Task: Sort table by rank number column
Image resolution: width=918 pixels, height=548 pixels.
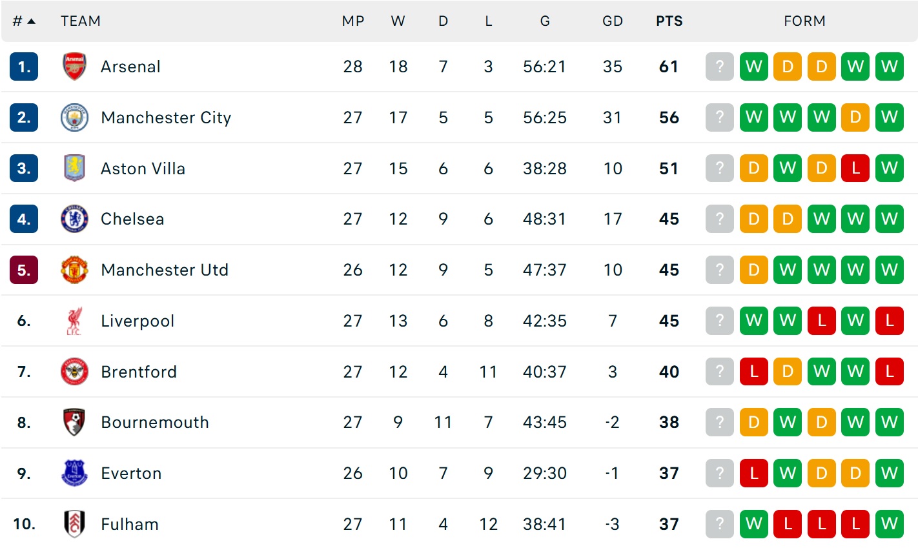Action: coord(24,21)
